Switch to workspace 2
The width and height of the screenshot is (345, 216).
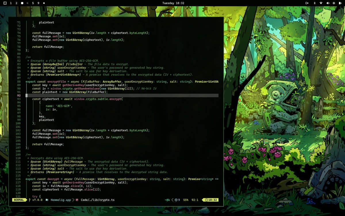(x=16, y=3)
